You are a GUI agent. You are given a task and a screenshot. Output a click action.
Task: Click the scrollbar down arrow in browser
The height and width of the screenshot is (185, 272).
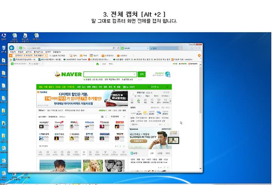200,168
